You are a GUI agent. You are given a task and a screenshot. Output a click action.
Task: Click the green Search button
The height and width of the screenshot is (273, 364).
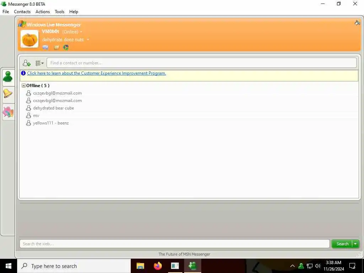[x=342, y=244]
